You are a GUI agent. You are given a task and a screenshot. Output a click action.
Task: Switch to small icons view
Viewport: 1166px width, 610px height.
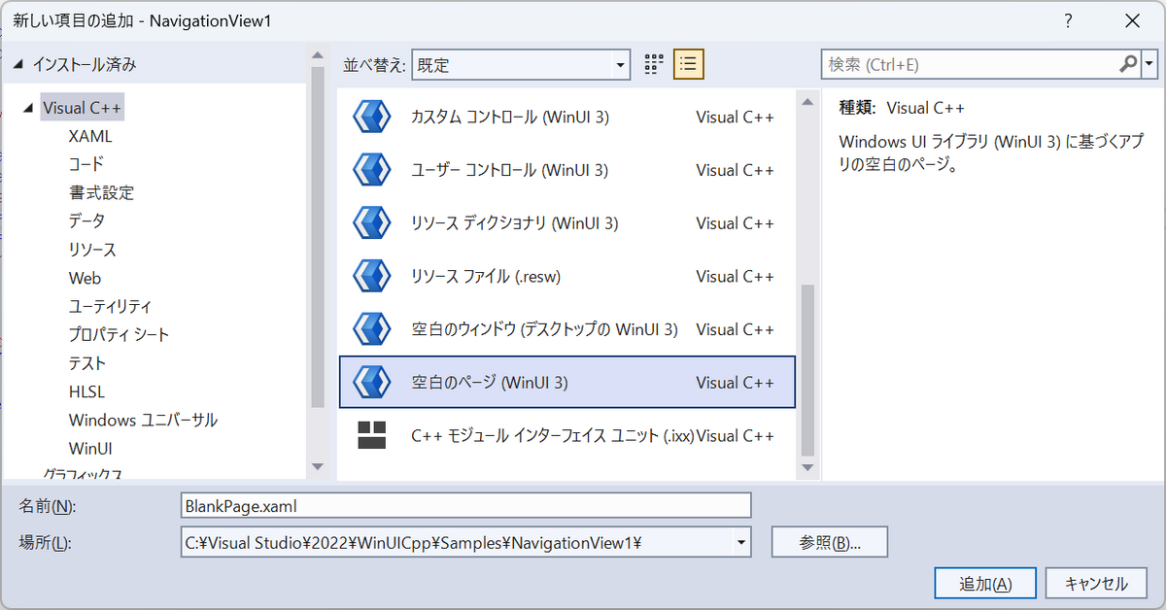pos(654,64)
